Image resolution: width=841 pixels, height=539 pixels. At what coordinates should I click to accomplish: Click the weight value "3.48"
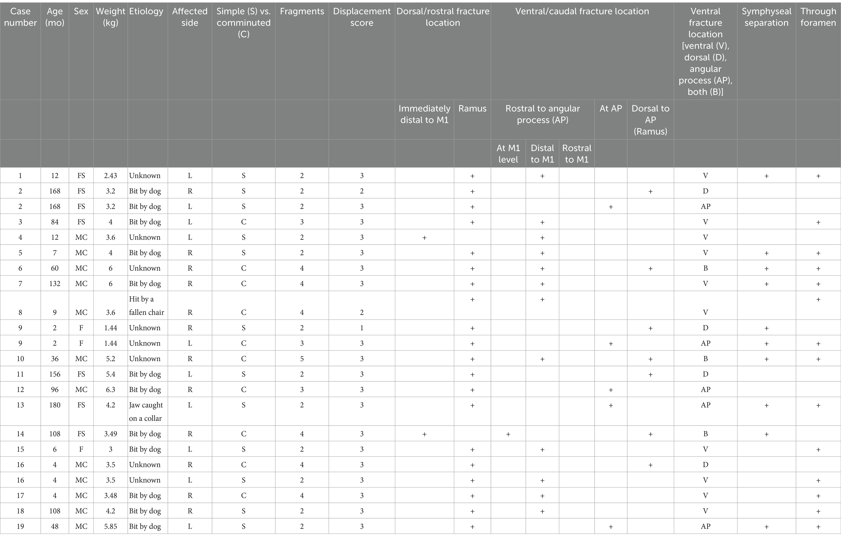111,496
